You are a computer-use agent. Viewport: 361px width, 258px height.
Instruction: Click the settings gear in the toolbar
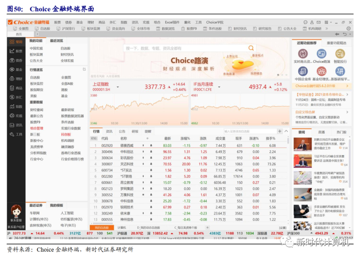pos(349,28)
